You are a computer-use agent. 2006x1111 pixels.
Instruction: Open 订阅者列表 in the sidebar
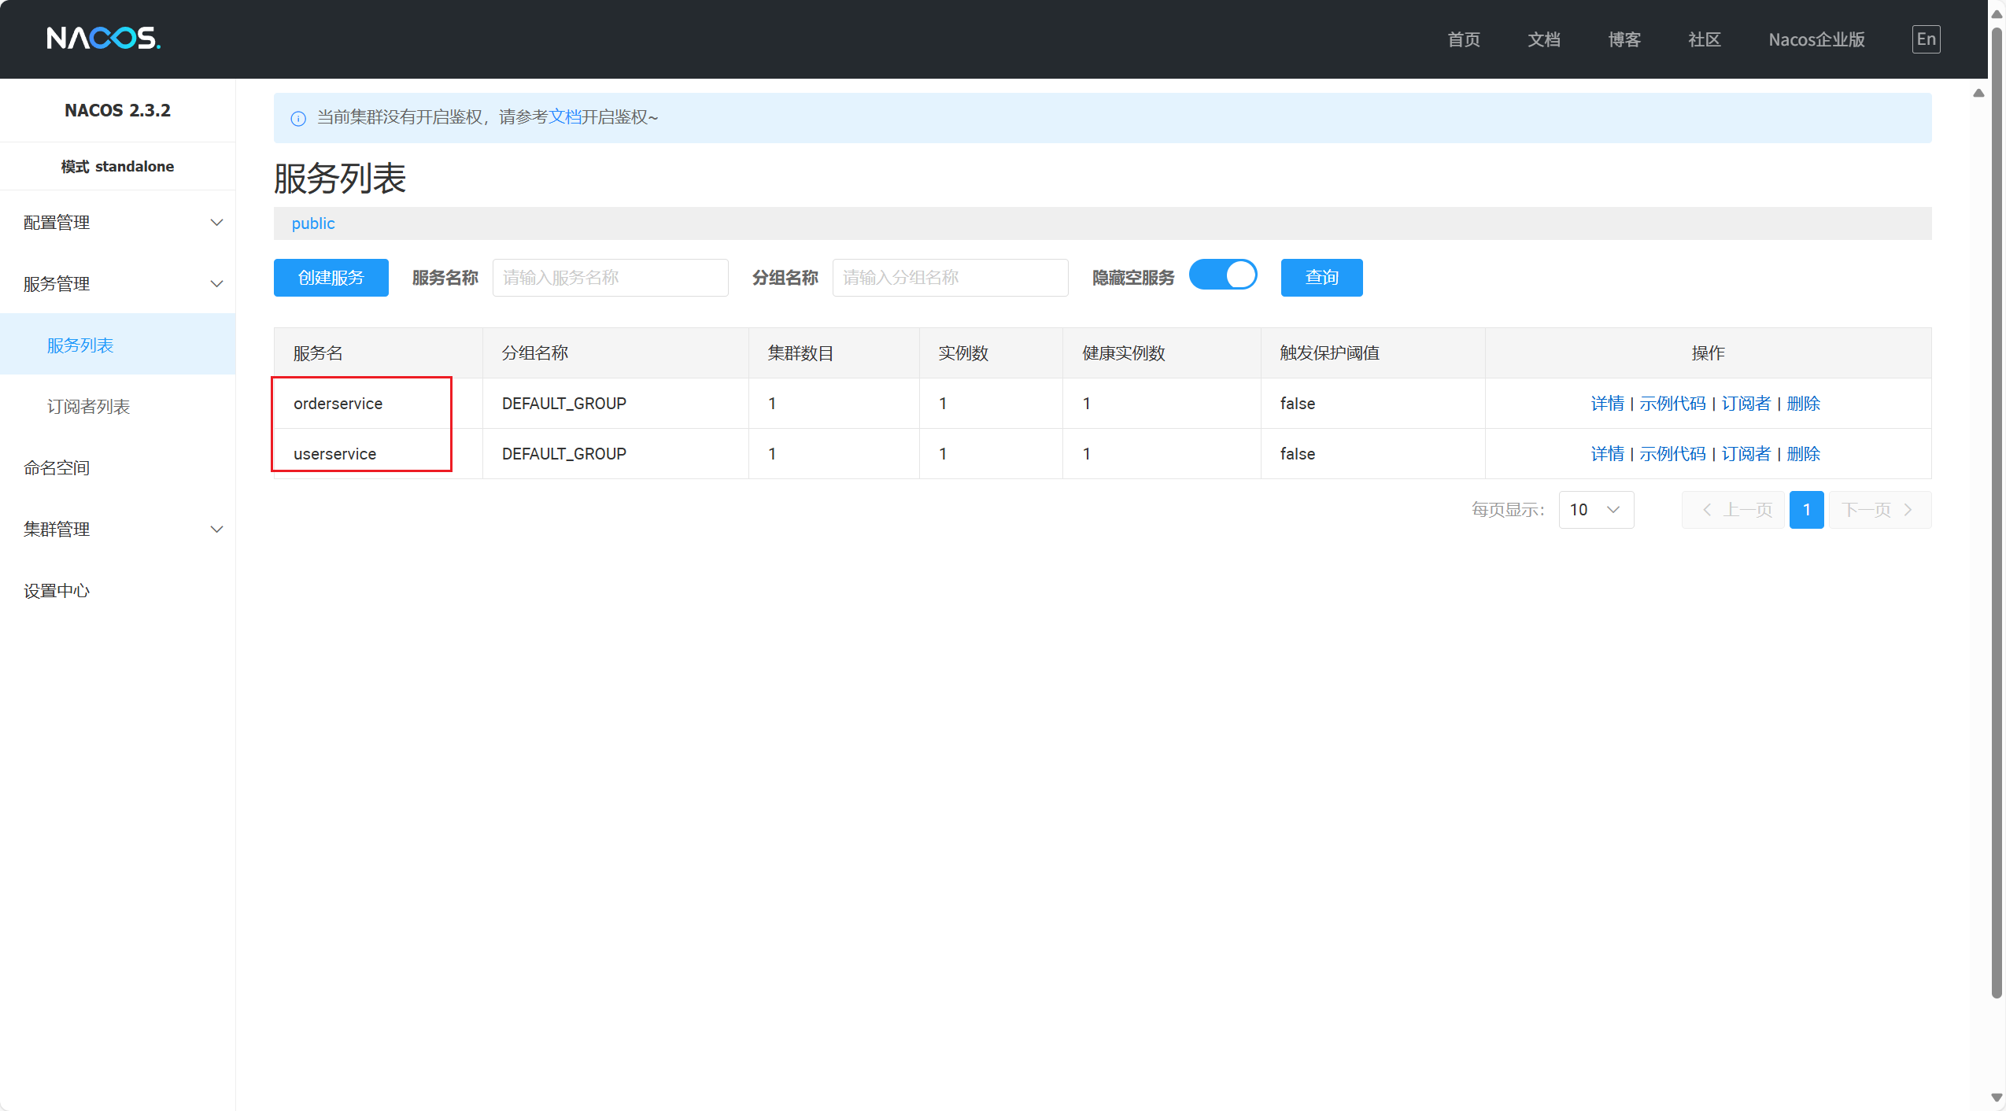[88, 407]
